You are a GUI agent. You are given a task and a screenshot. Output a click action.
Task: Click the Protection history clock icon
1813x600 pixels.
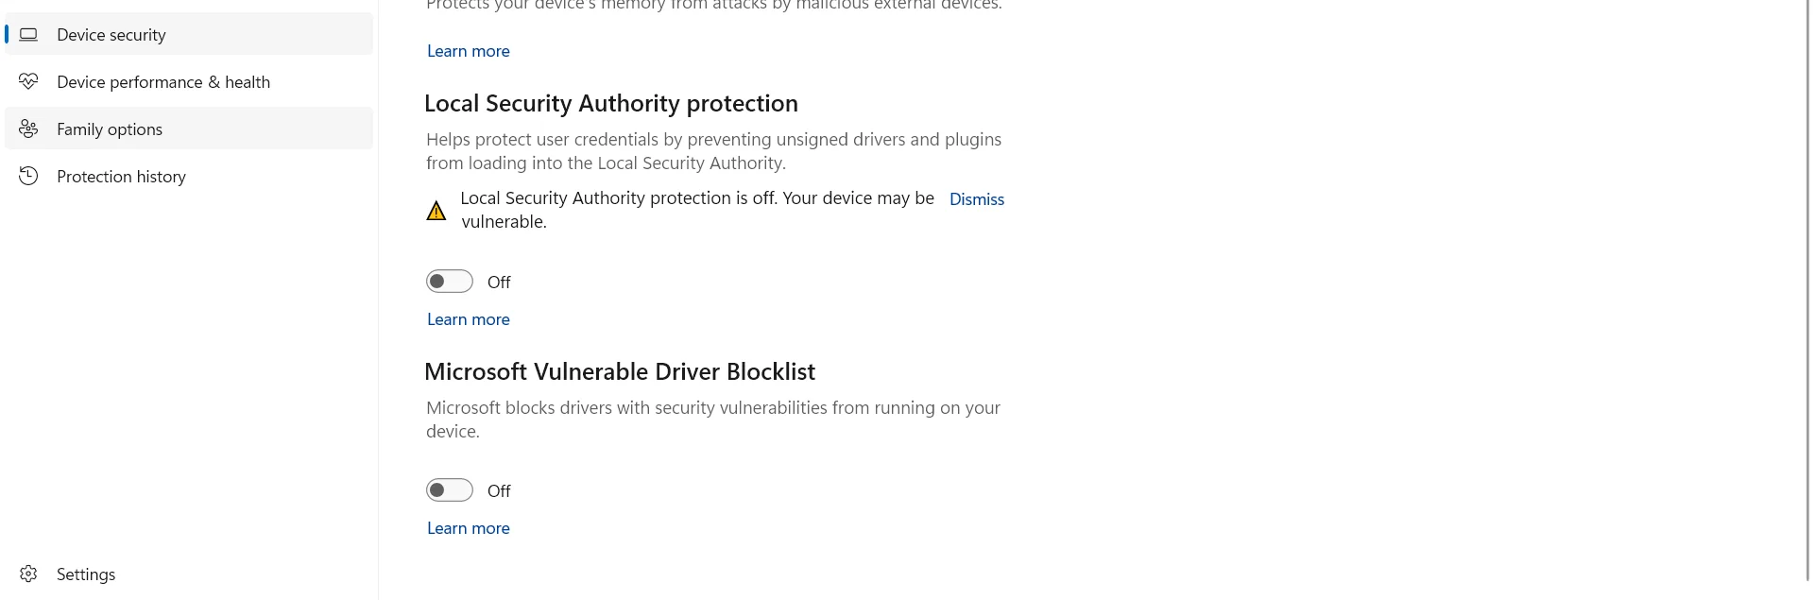[29, 177]
